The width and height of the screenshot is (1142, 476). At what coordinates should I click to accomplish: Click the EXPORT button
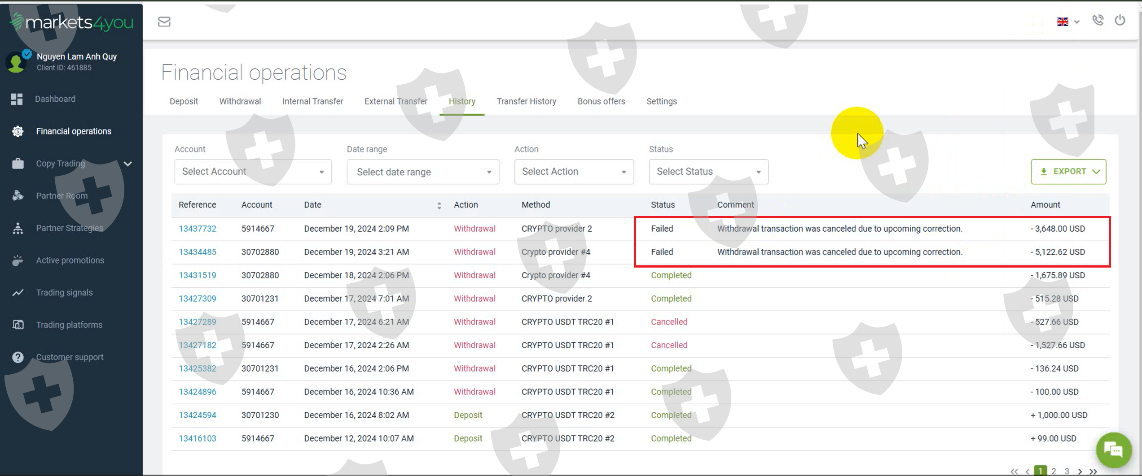[x=1068, y=172]
